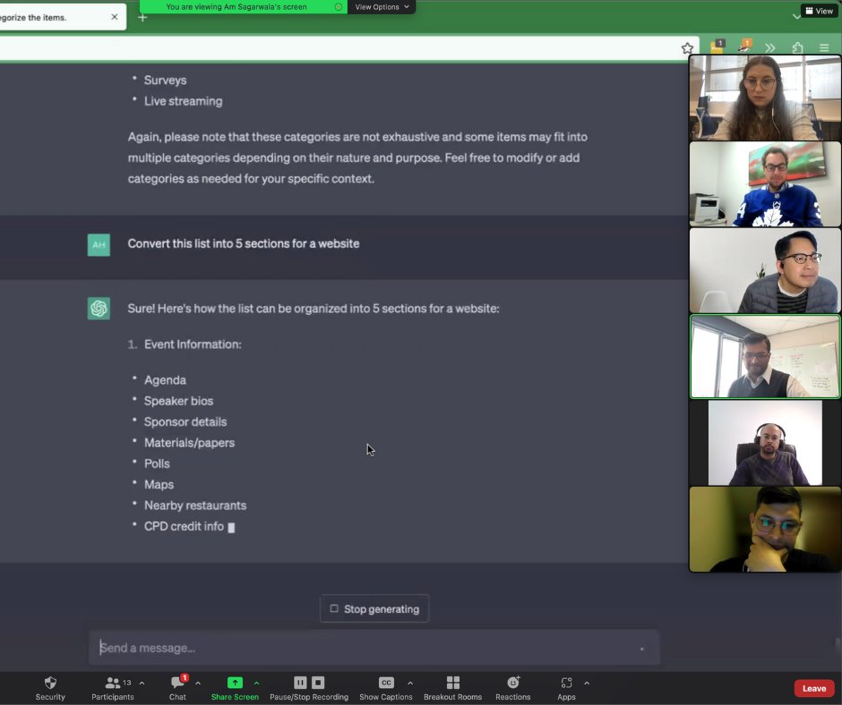
Task: Click the View layout button
Action: coord(820,11)
